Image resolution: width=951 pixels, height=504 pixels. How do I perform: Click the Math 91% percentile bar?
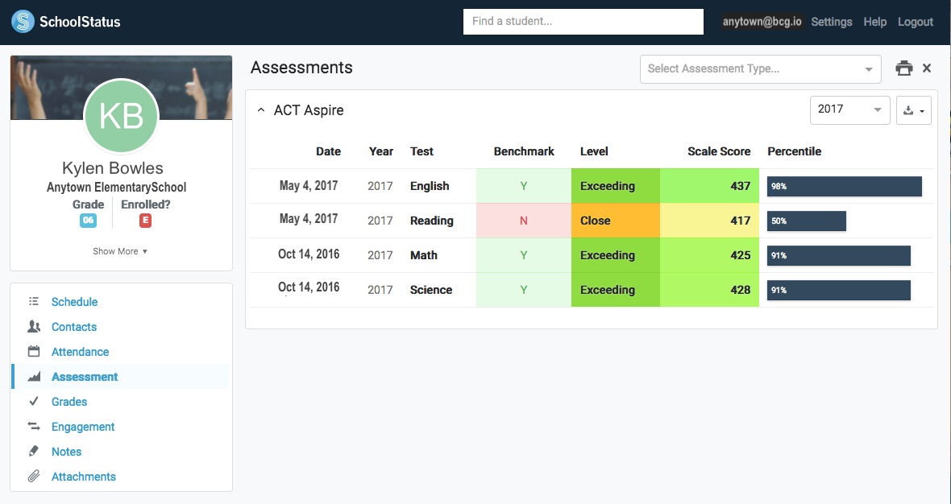click(839, 255)
